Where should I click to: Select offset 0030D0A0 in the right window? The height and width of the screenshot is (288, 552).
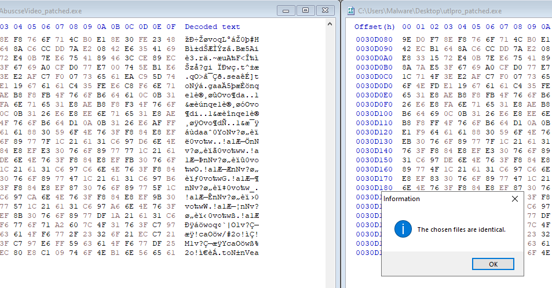coord(374,58)
